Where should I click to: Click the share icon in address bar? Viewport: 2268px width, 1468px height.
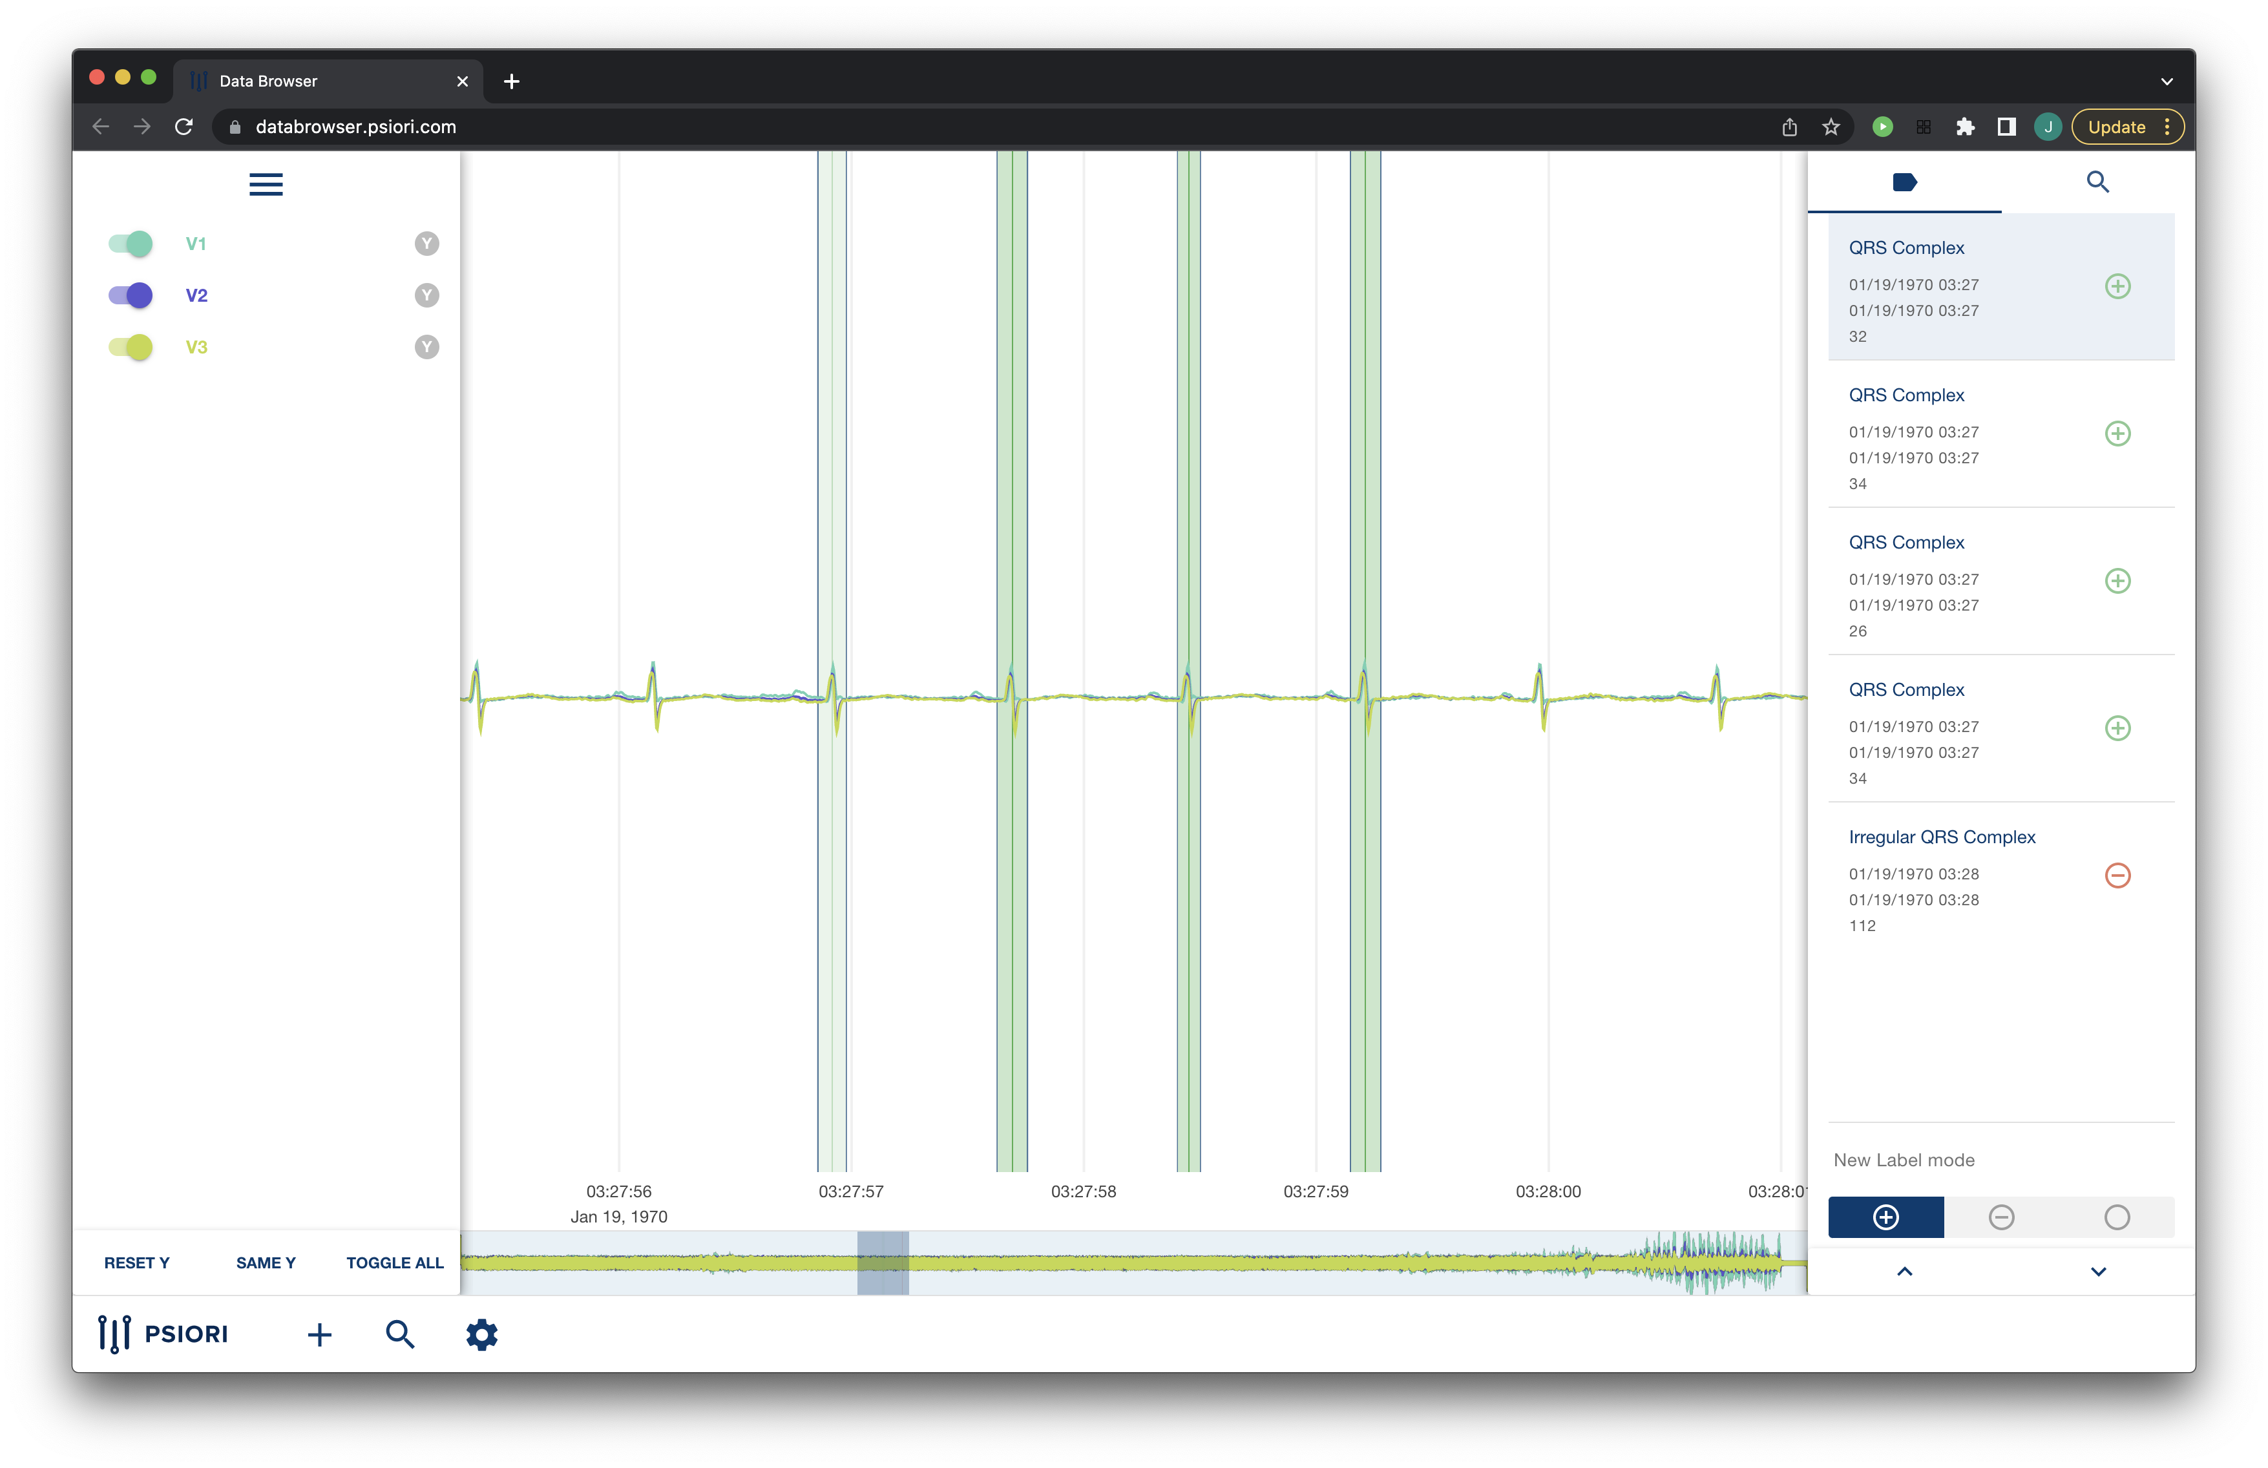pyautogui.click(x=1790, y=127)
